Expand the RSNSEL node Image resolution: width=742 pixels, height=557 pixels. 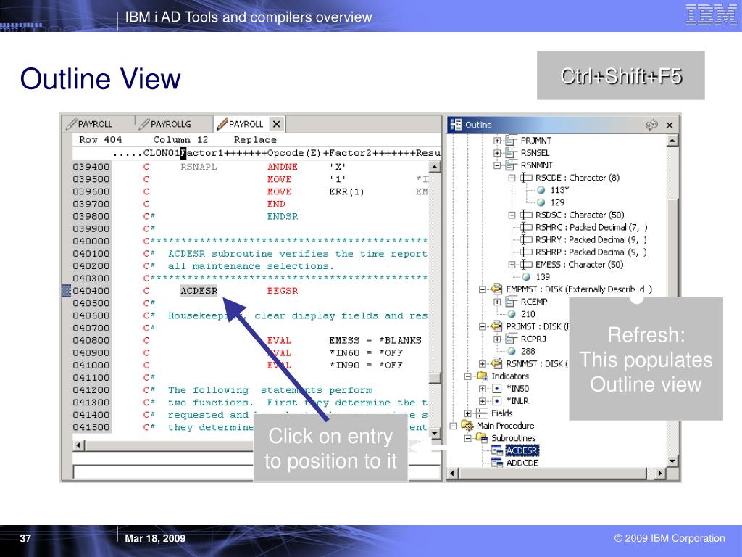(497, 152)
